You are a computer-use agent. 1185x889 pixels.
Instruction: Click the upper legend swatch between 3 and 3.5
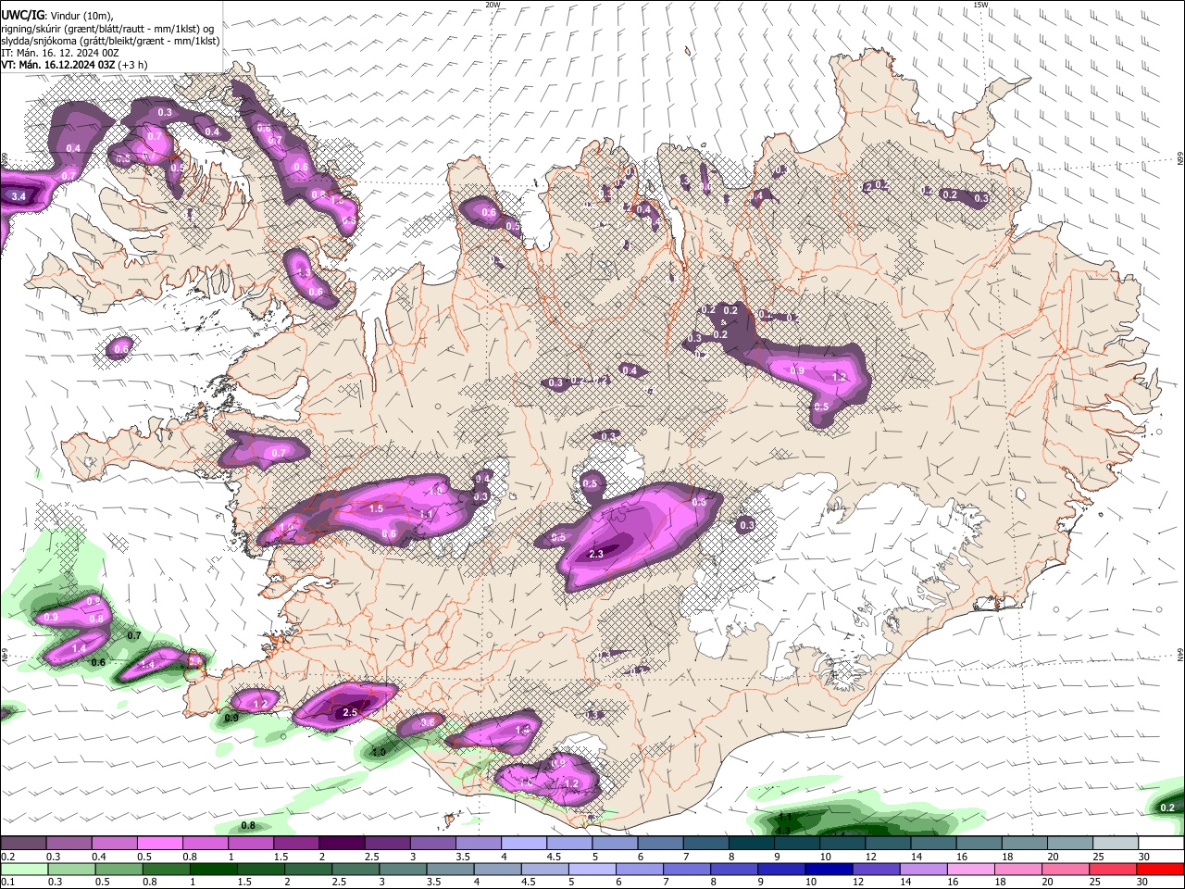coord(432,844)
